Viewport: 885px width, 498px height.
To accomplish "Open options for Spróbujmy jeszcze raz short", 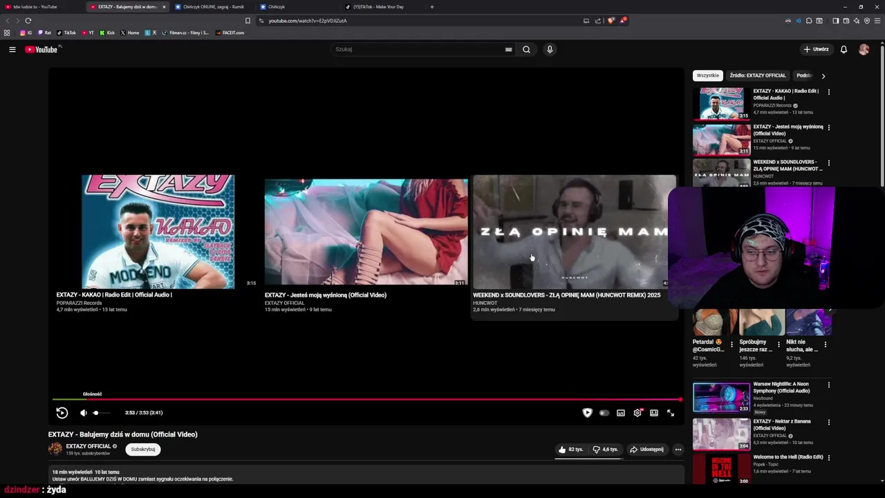I will point(778,344).
